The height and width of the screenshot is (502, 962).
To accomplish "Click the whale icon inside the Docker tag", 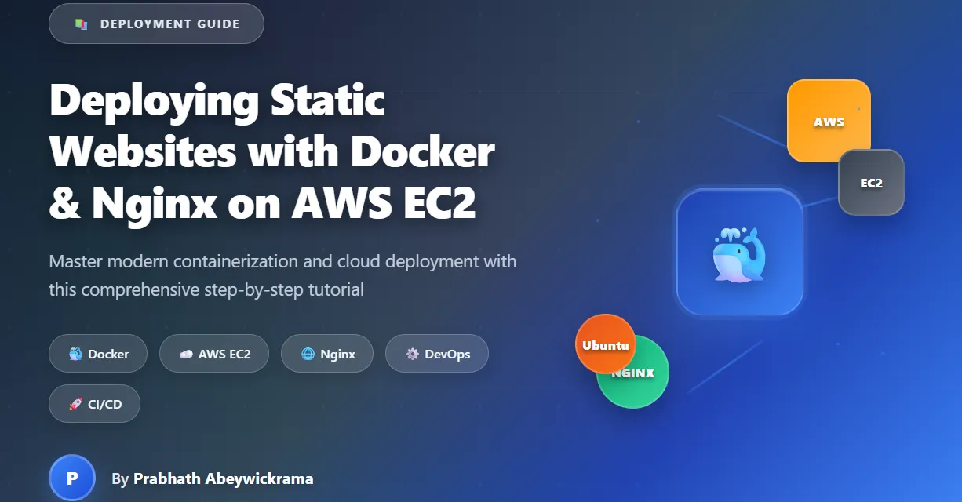I will click(75, 353).
